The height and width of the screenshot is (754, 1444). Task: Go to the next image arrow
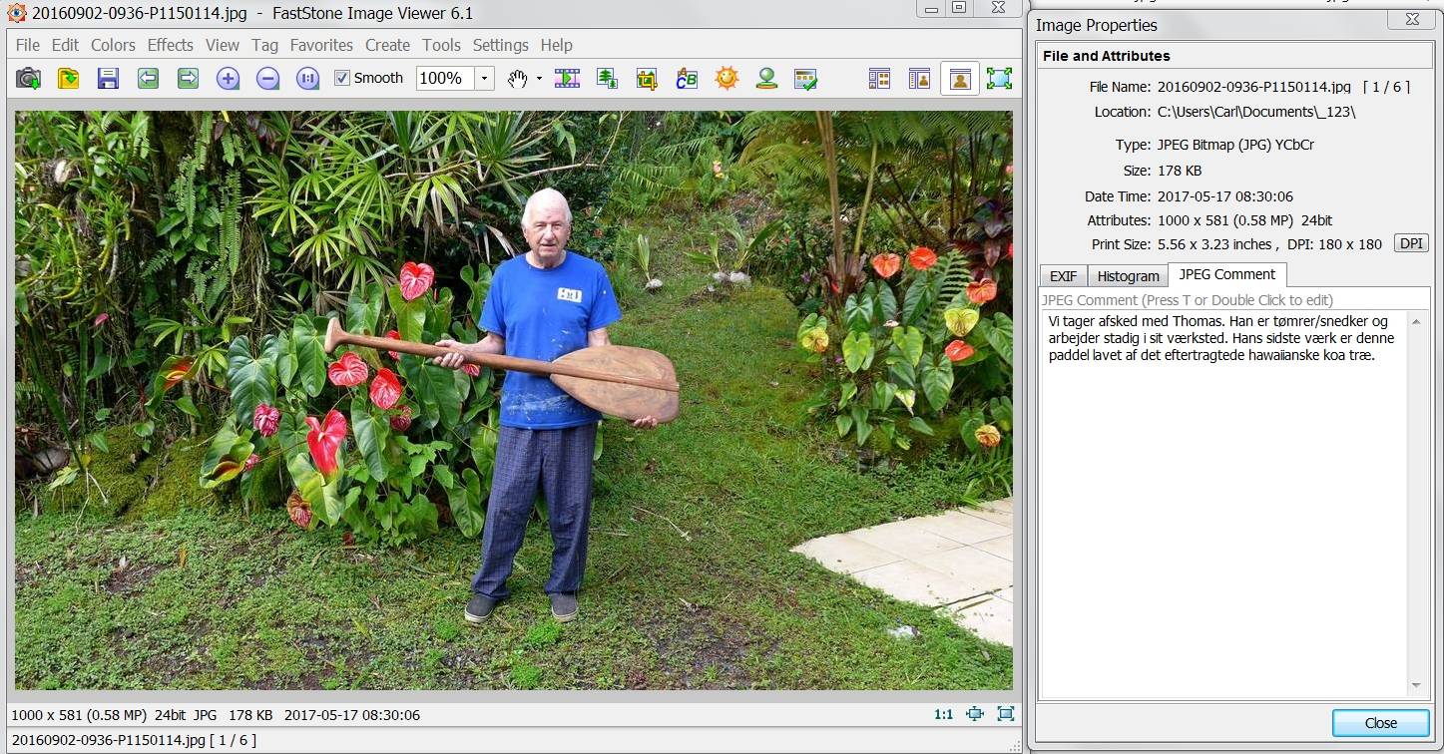(188, 78)
